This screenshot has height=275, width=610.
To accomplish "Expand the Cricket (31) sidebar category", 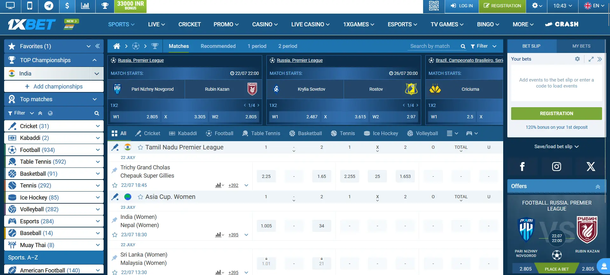I will (98, 126).
